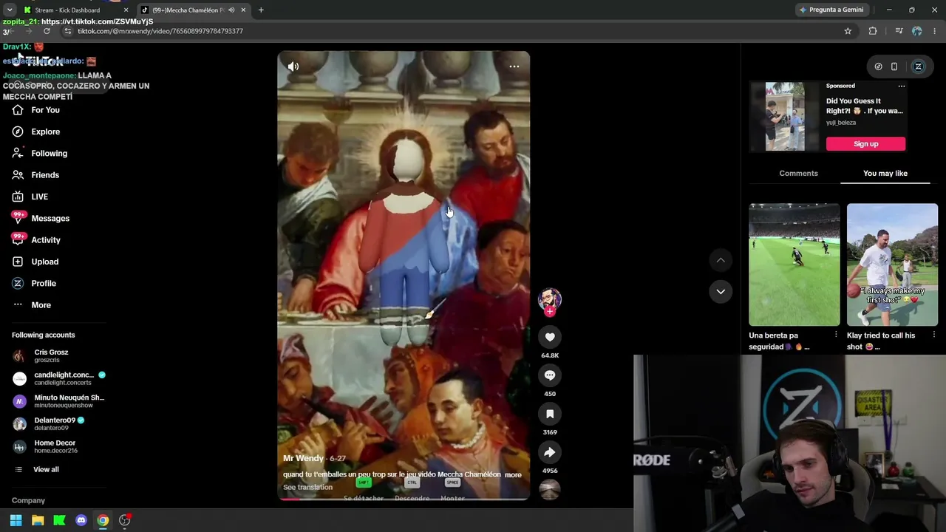The image size is (946, 532).
Task: Switch to the You may like tab
Action: [885, 173]
